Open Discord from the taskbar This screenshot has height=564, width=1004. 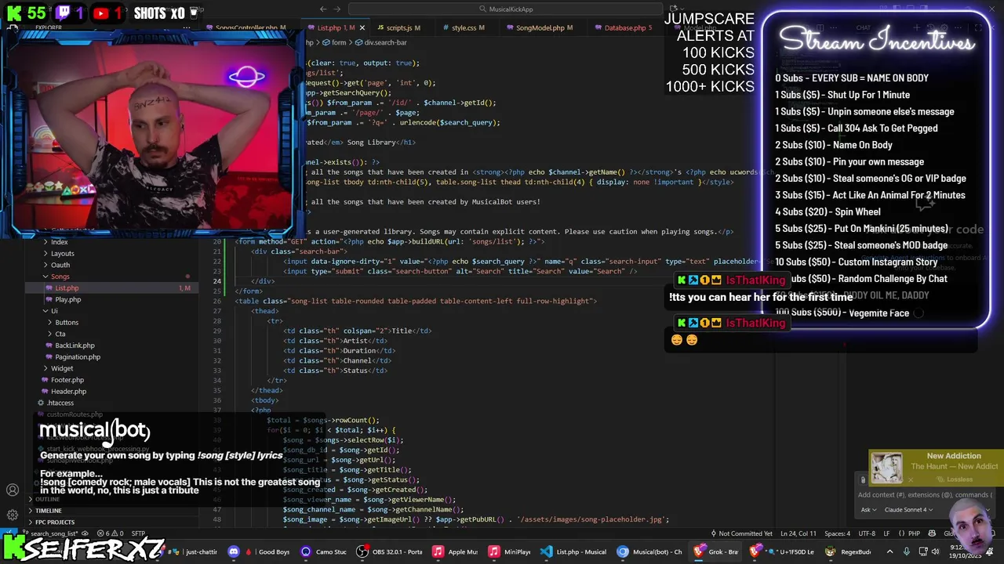pyautogui.click(x=234, y=551)
